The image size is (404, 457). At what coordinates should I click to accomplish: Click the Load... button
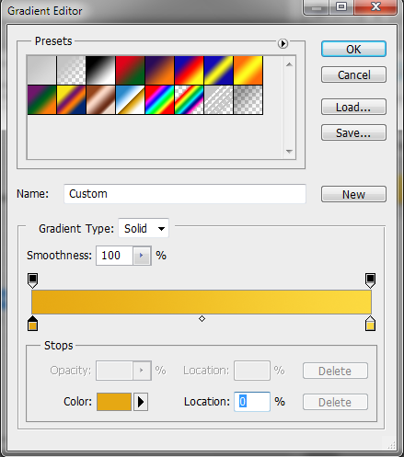(x=353, y=107)
